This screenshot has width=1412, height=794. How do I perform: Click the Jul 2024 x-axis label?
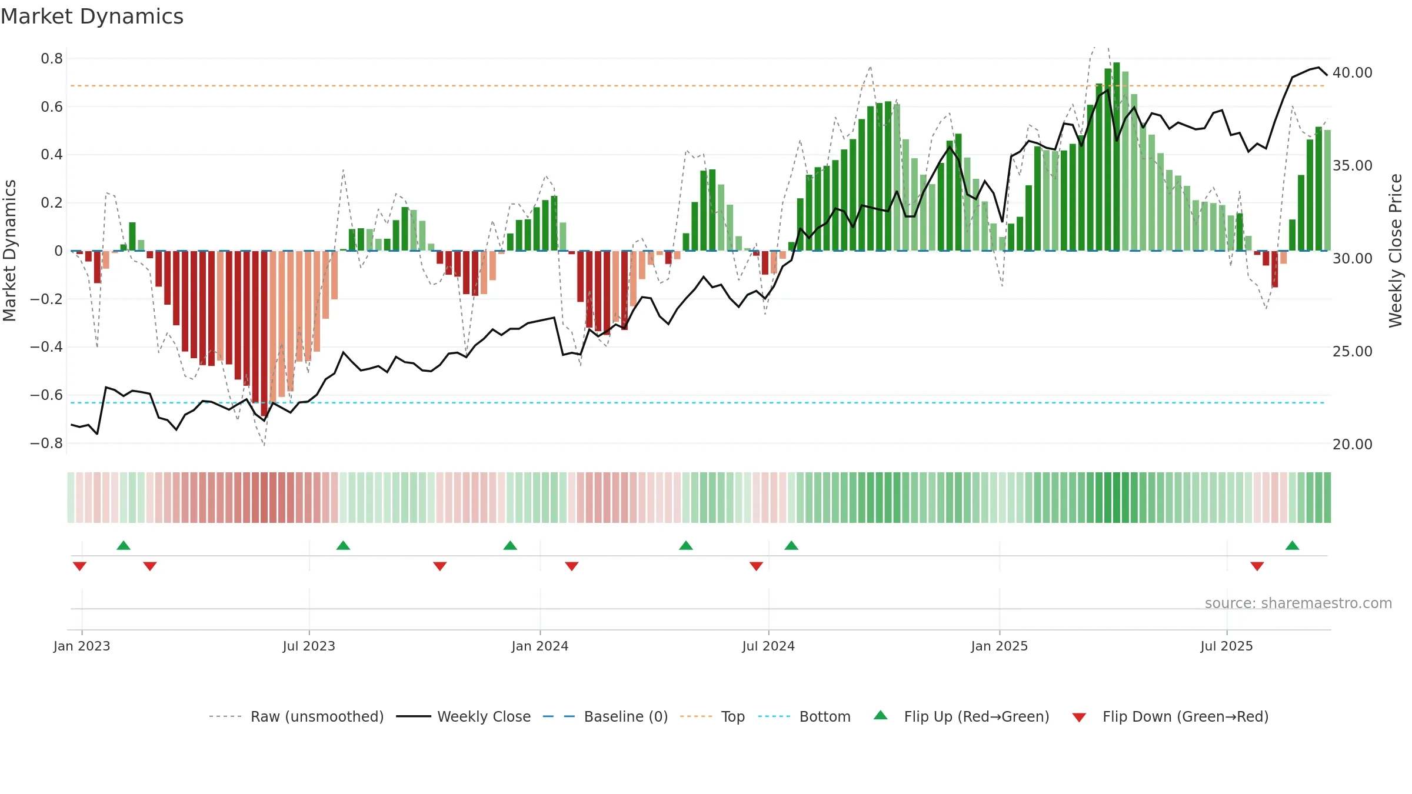tap(768, 646)
